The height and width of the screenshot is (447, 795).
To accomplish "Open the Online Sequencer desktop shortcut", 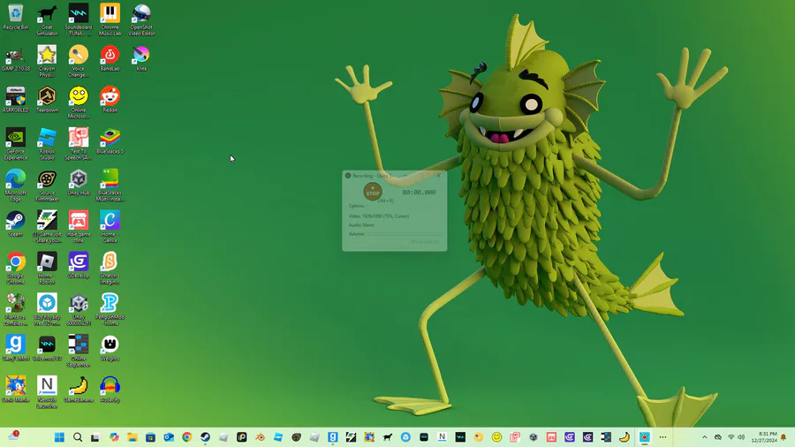I will pos(79,351).
